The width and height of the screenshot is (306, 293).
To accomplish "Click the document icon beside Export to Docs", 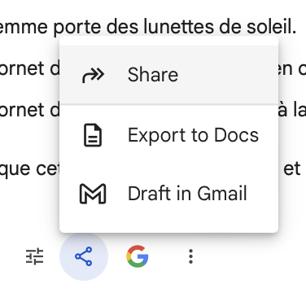I will coord(93,135).
